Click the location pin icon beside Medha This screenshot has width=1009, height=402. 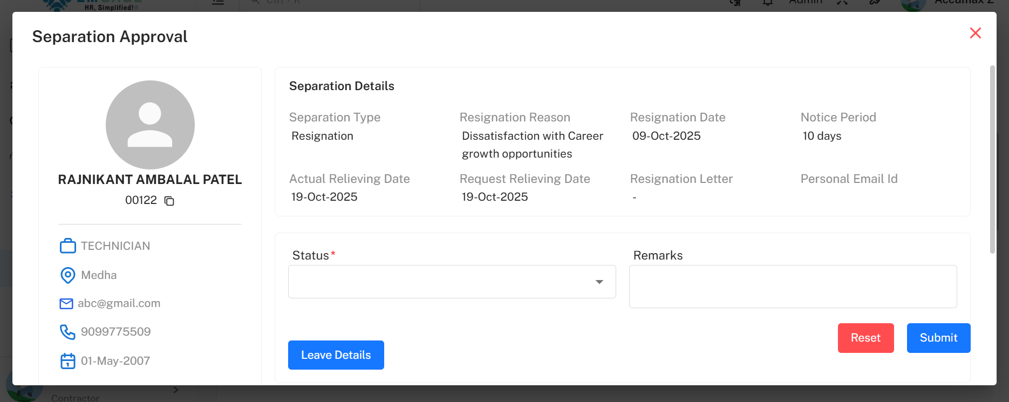(68, 275)
